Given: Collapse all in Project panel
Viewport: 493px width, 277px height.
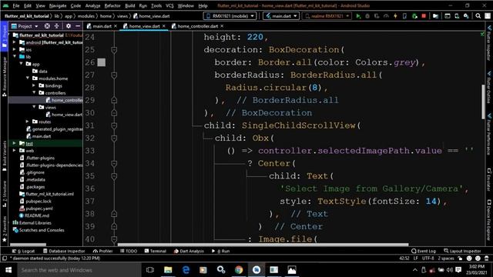Looking at the screenshot, I should [x=56, y=26].
